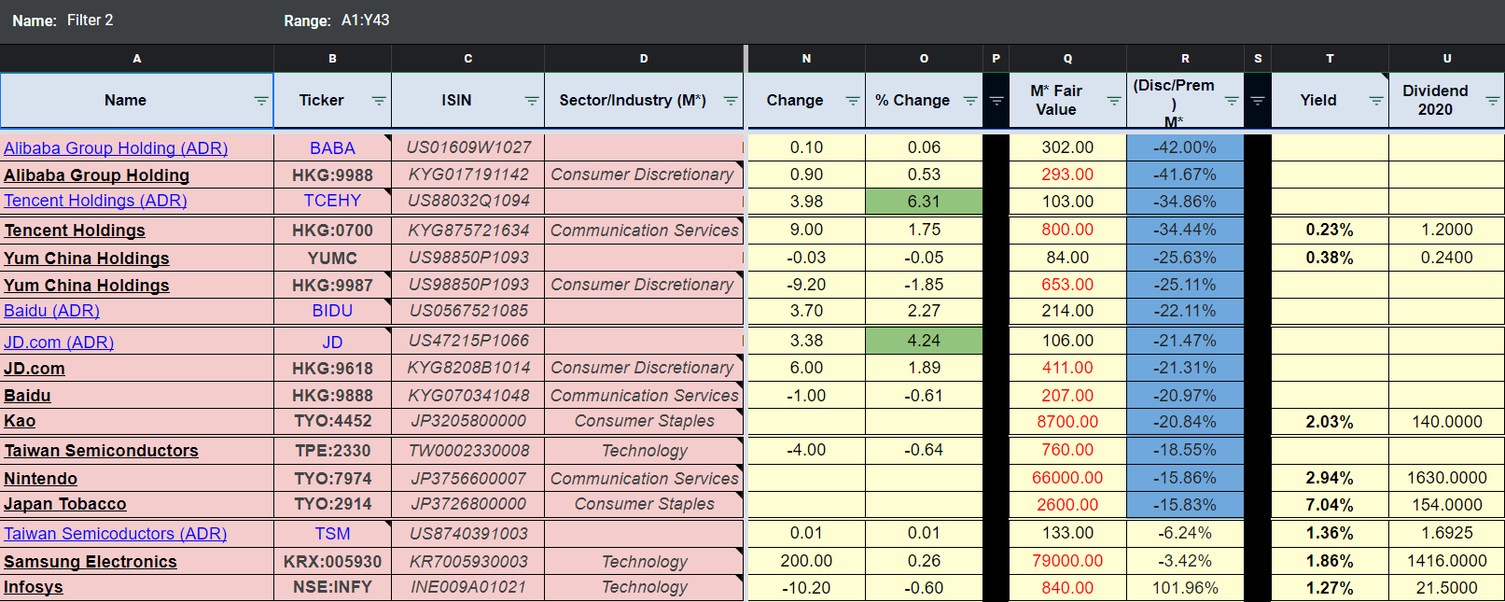Select change cell 200.00

tap(807, 561)
